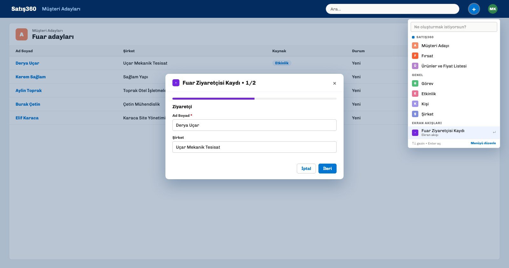Open the MK user avatar menu
This screenshot has height=268, width=509.
(x=493, y=9)
